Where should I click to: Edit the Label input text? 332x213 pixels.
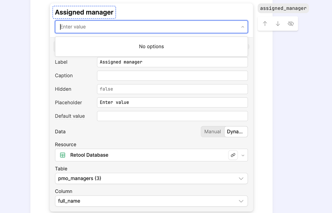pos(172,62)
